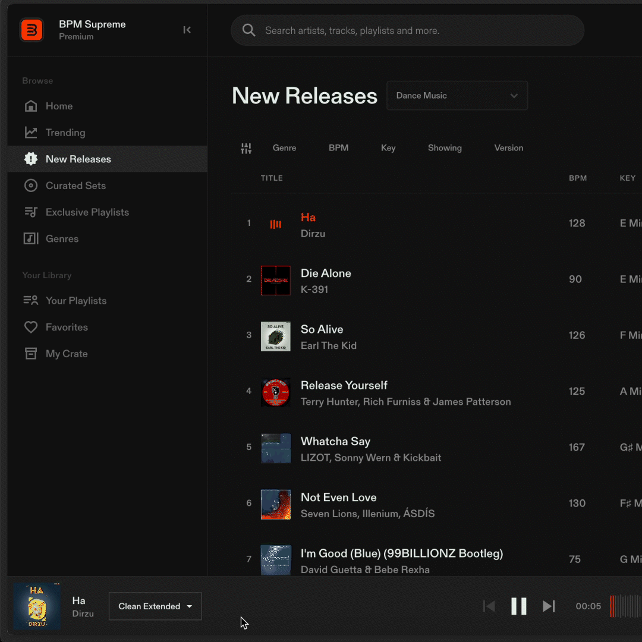The height and width of the screenshot is (642, 642).
Task: Click the red Ha track title
Action: (x=308, y=217)
